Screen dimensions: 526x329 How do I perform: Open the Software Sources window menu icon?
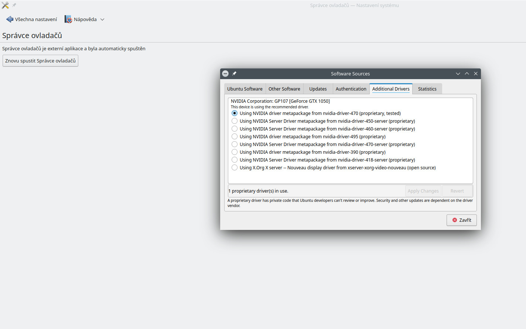pos(225,74)
